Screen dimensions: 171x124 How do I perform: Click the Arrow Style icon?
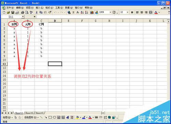click(x=105, y=118)
